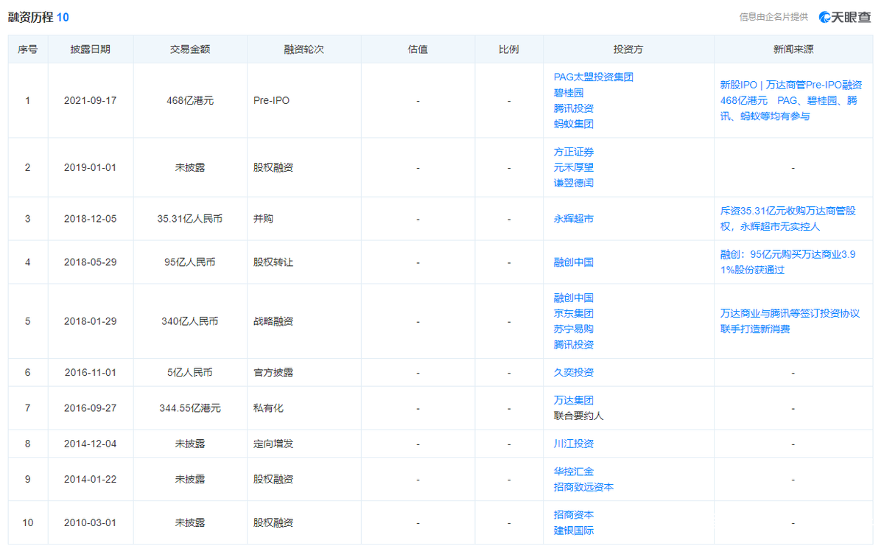Open the third investor in the 2019-01-01 row
Screen dimensions: 884x546
[574, 183]
